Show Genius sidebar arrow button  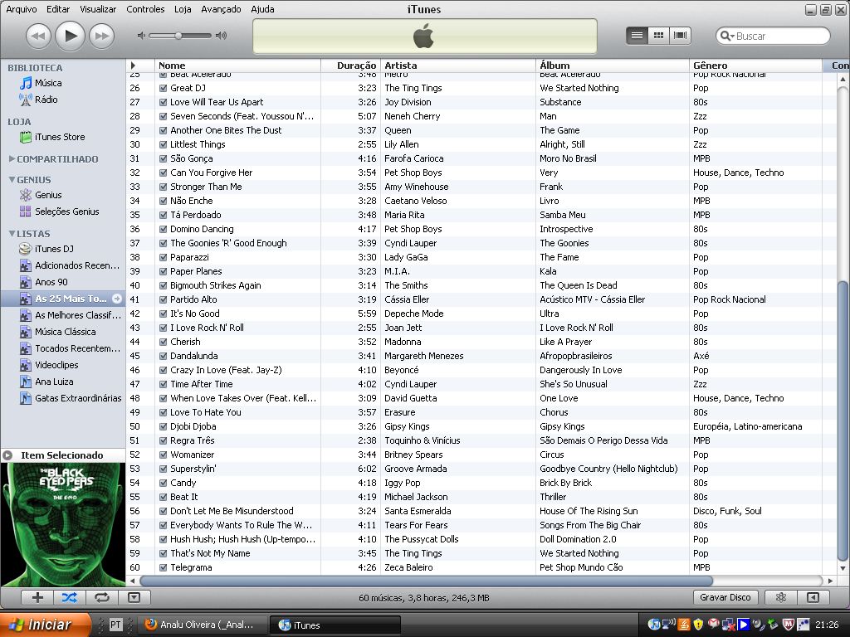coord(813,597)
